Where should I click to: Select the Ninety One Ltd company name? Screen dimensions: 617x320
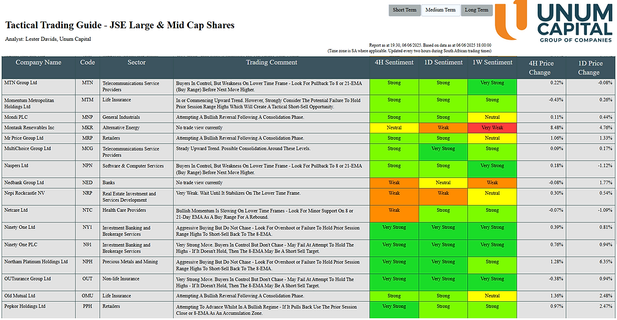point(20,227)
